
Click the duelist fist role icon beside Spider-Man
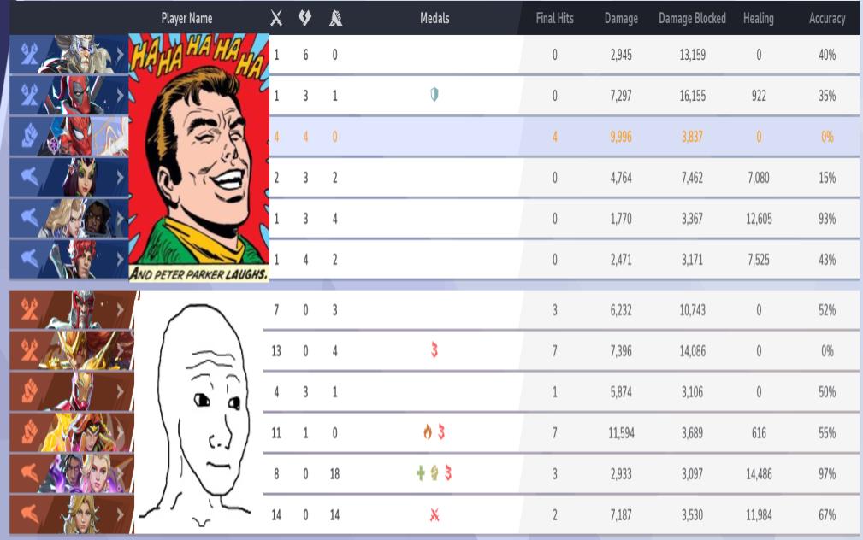(x=29, y=137)
